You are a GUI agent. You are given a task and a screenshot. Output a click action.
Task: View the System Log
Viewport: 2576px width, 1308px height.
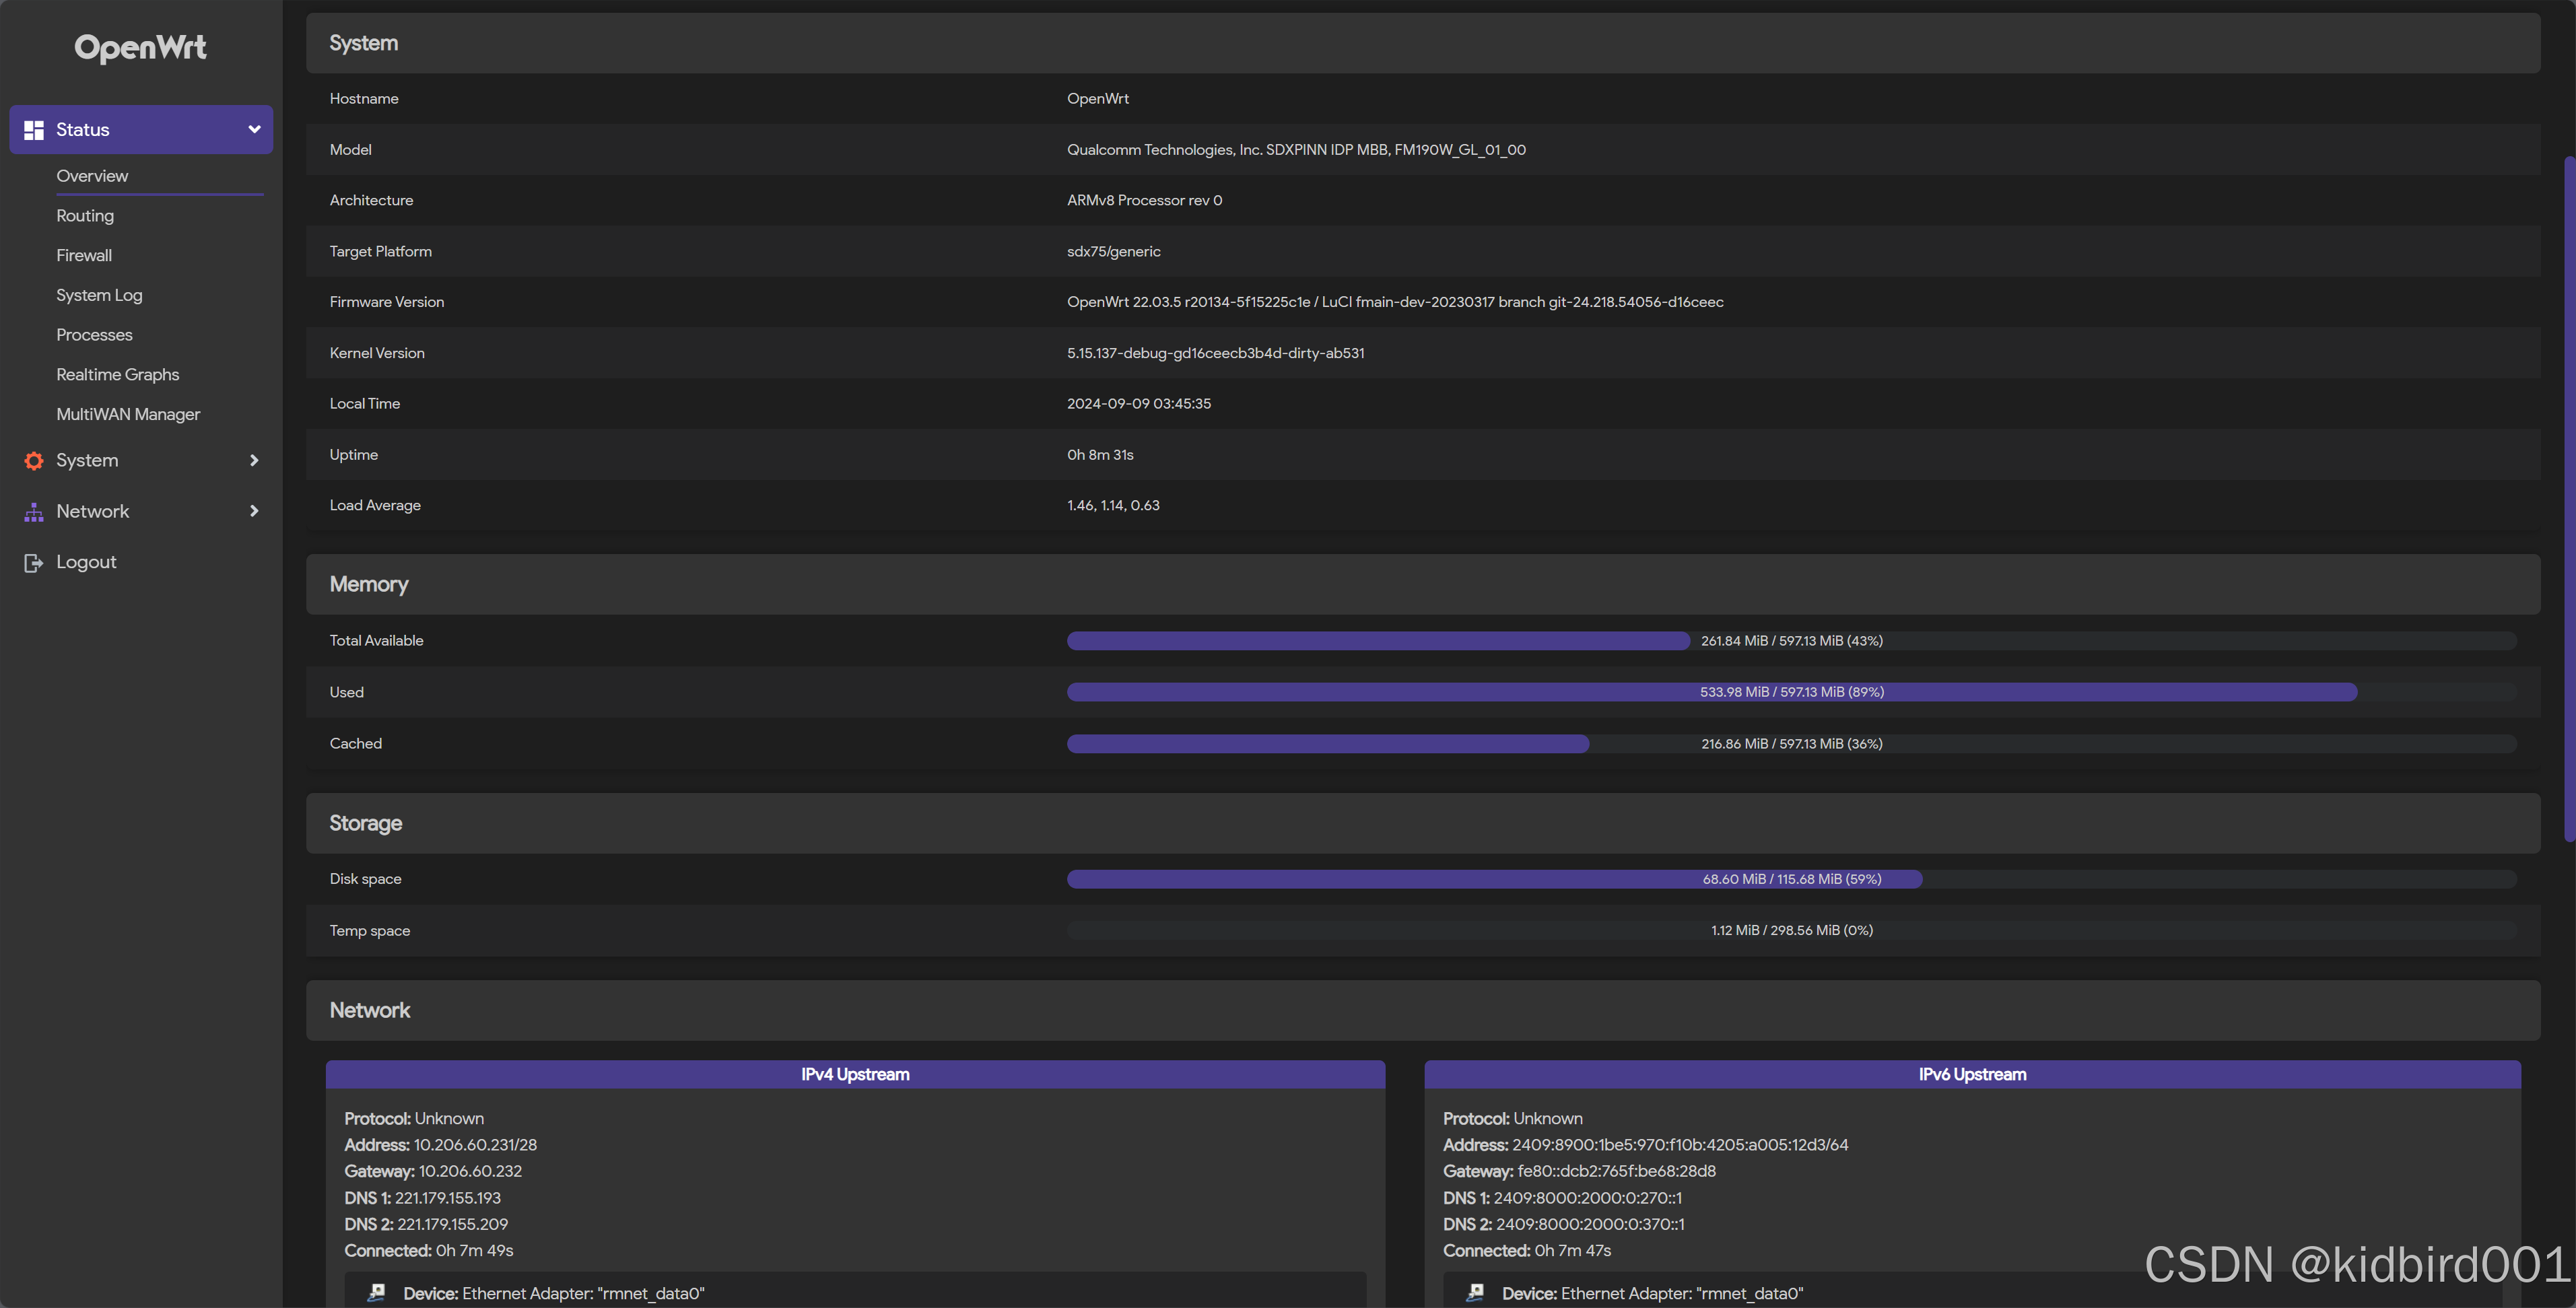click(x=99, y=295)
